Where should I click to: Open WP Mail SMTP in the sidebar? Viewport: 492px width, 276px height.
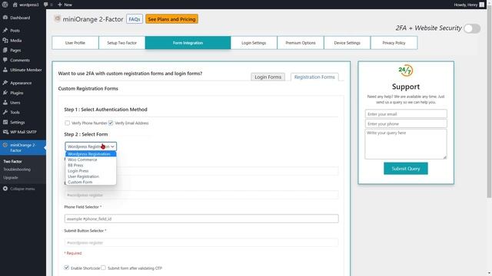(x=23, y=132)
